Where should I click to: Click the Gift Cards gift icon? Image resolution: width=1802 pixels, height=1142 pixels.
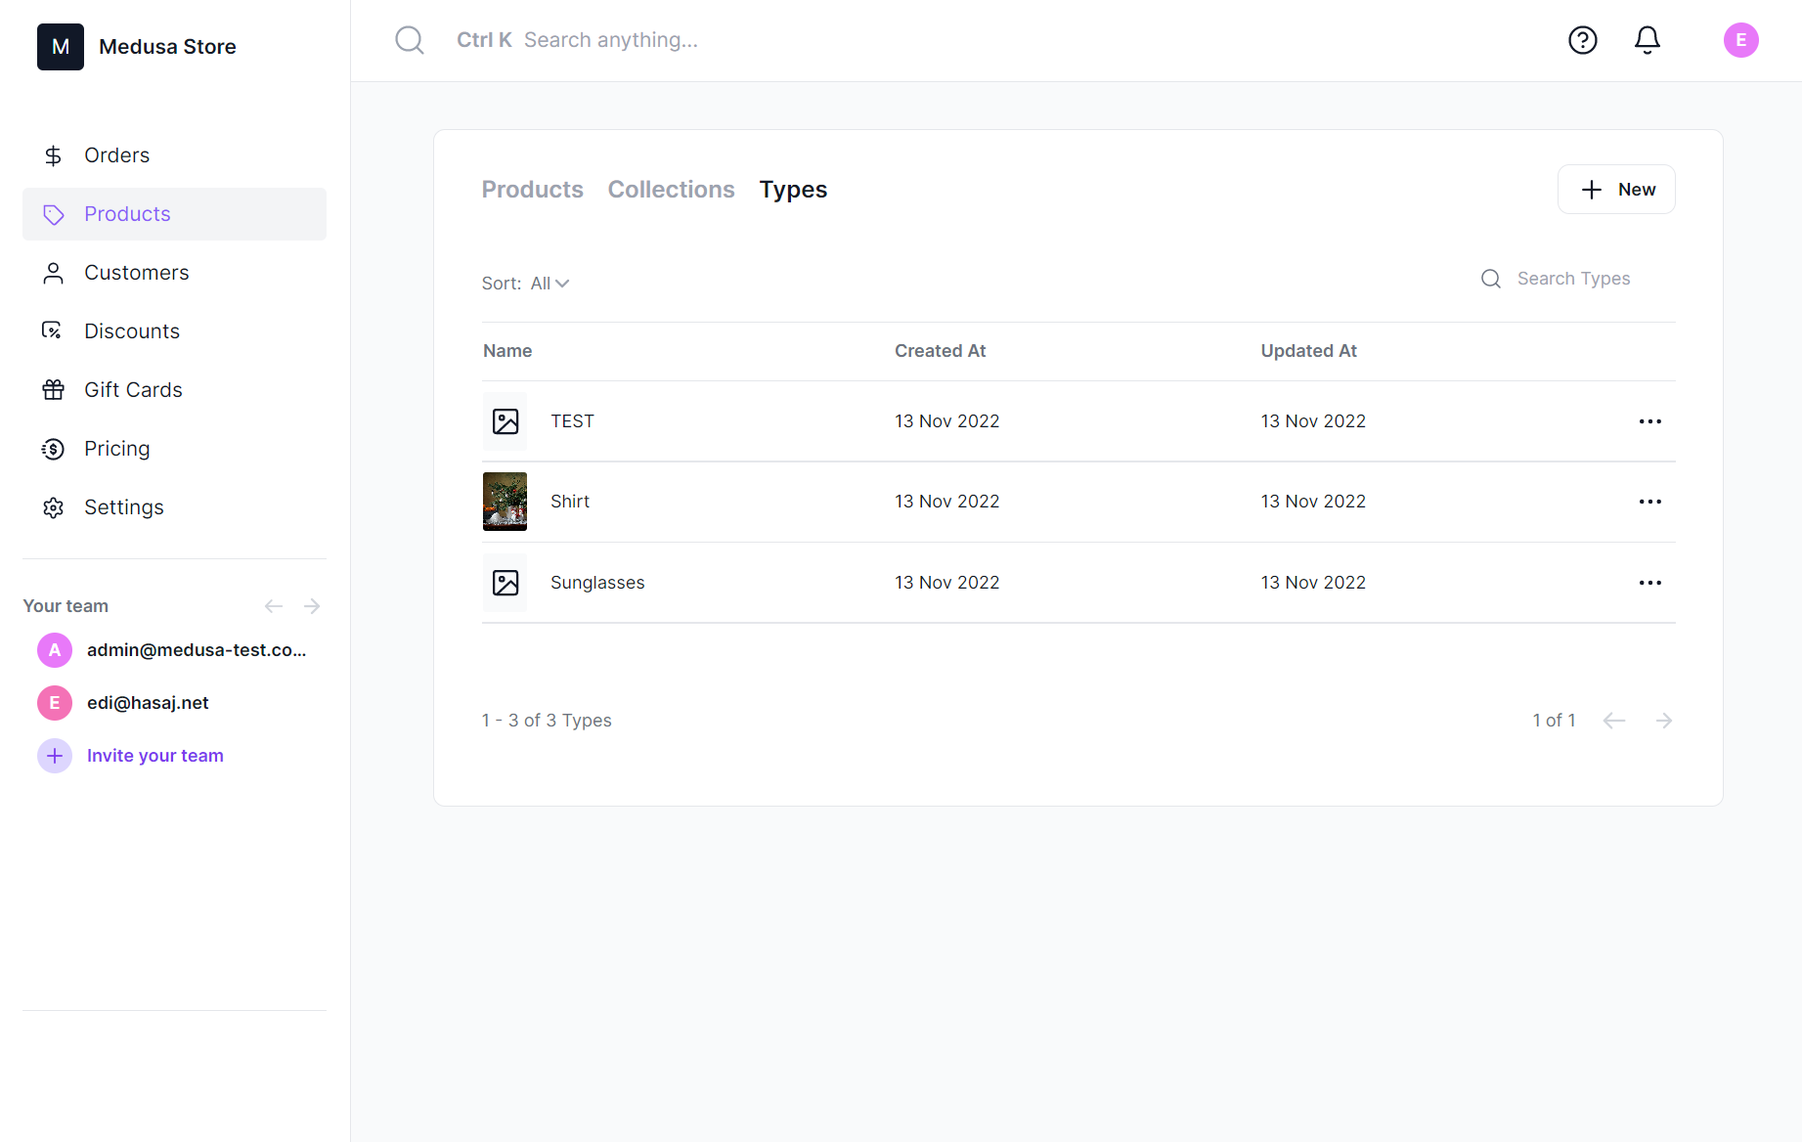click(53, 389)
